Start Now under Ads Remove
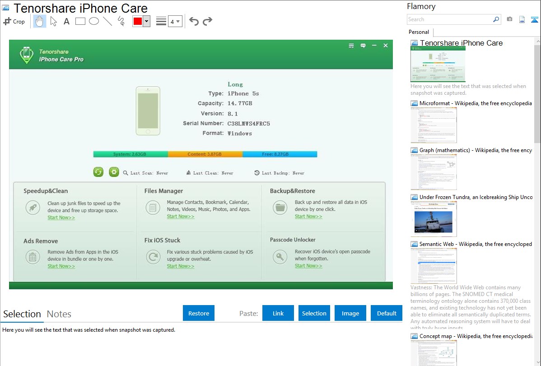541x366 pixels. (x=61, y=266)
